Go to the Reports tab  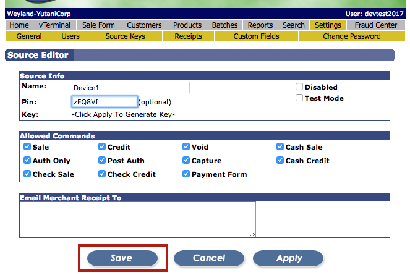pyautogui.click(x=260, y=25)
